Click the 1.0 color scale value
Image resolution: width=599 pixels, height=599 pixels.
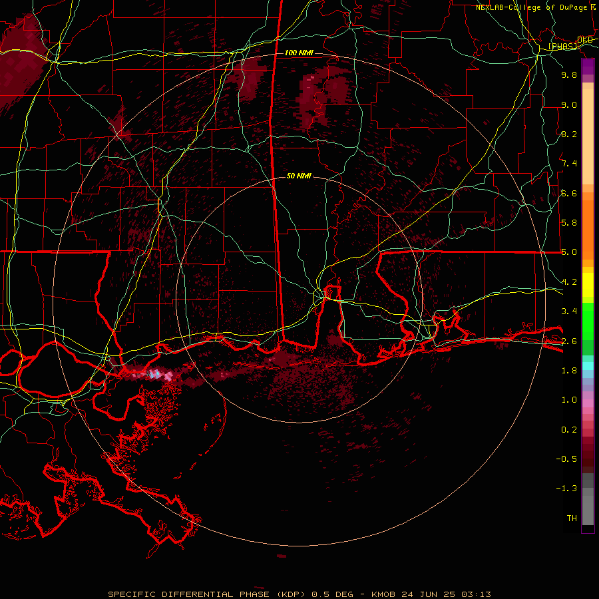click(569, 400)
